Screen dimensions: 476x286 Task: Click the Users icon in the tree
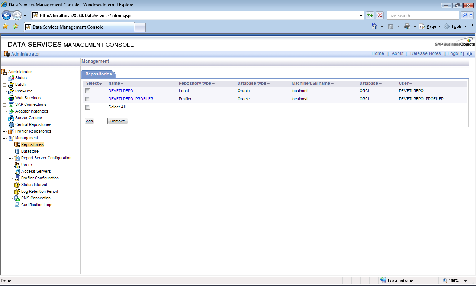17,165
